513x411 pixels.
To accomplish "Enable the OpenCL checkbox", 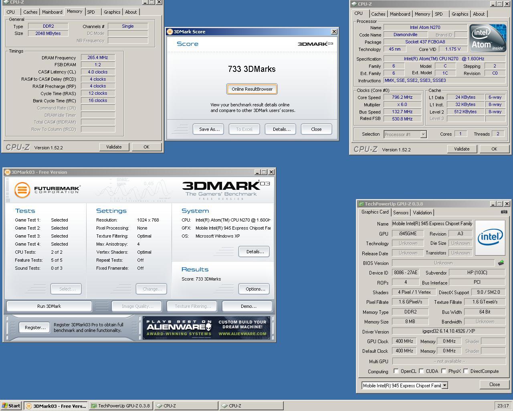I will pos(396,371).
